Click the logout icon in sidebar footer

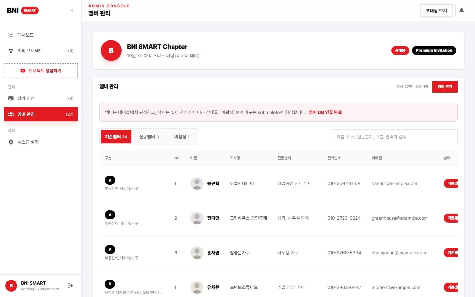coord(70,286)
